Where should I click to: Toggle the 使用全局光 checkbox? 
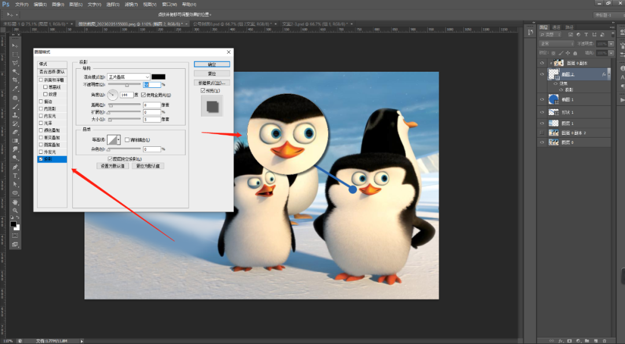(x=144, y=95)
